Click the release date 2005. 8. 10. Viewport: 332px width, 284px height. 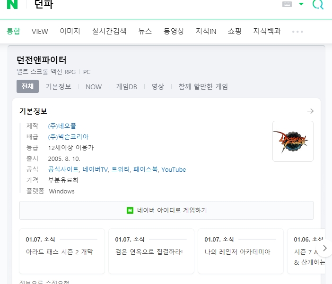(x=64, y=159)
